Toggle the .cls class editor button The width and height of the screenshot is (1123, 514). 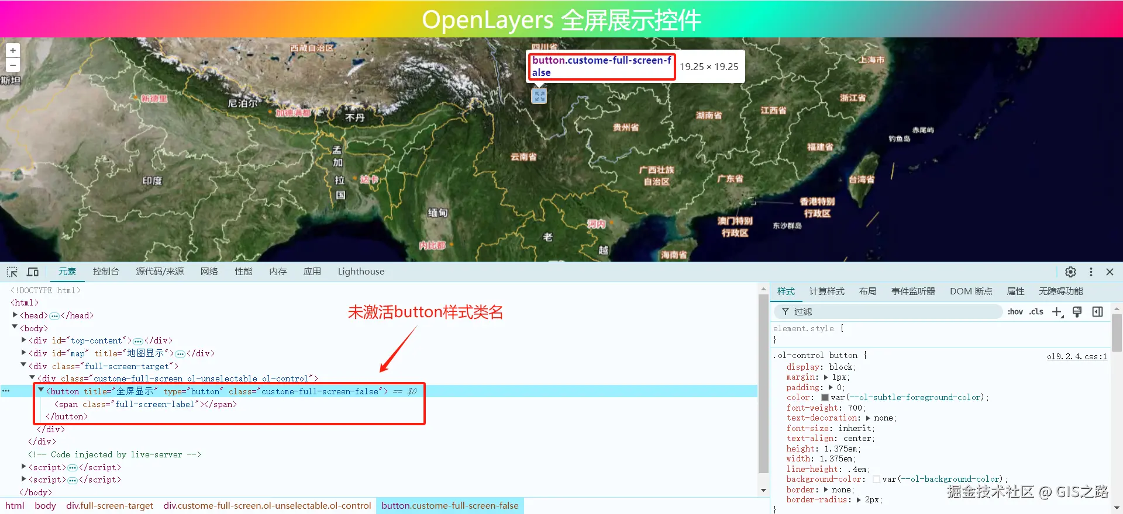(x=1036, y=312)
